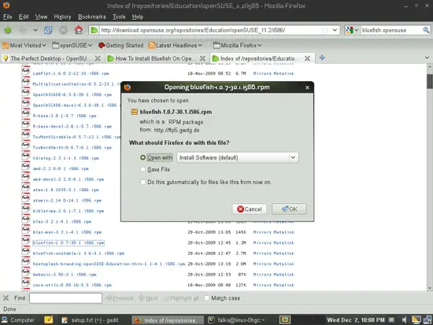Click LabPlot-1.6.0.2 package link
The image size is (433, 325).
click(71, 73)
